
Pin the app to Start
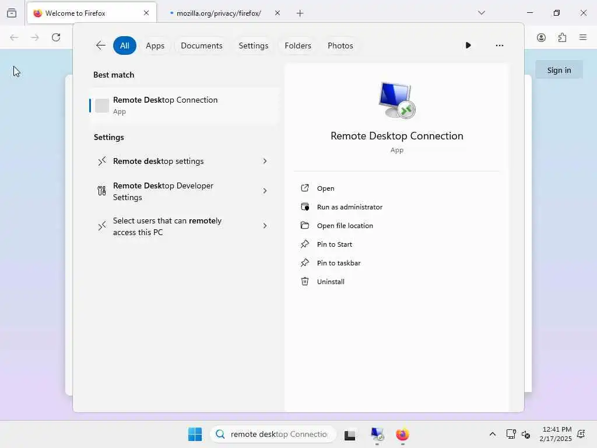coord(396,244)
